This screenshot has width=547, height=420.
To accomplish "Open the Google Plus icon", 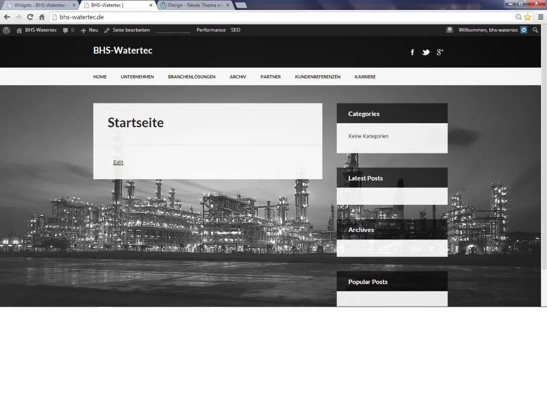I will [440, 52].
